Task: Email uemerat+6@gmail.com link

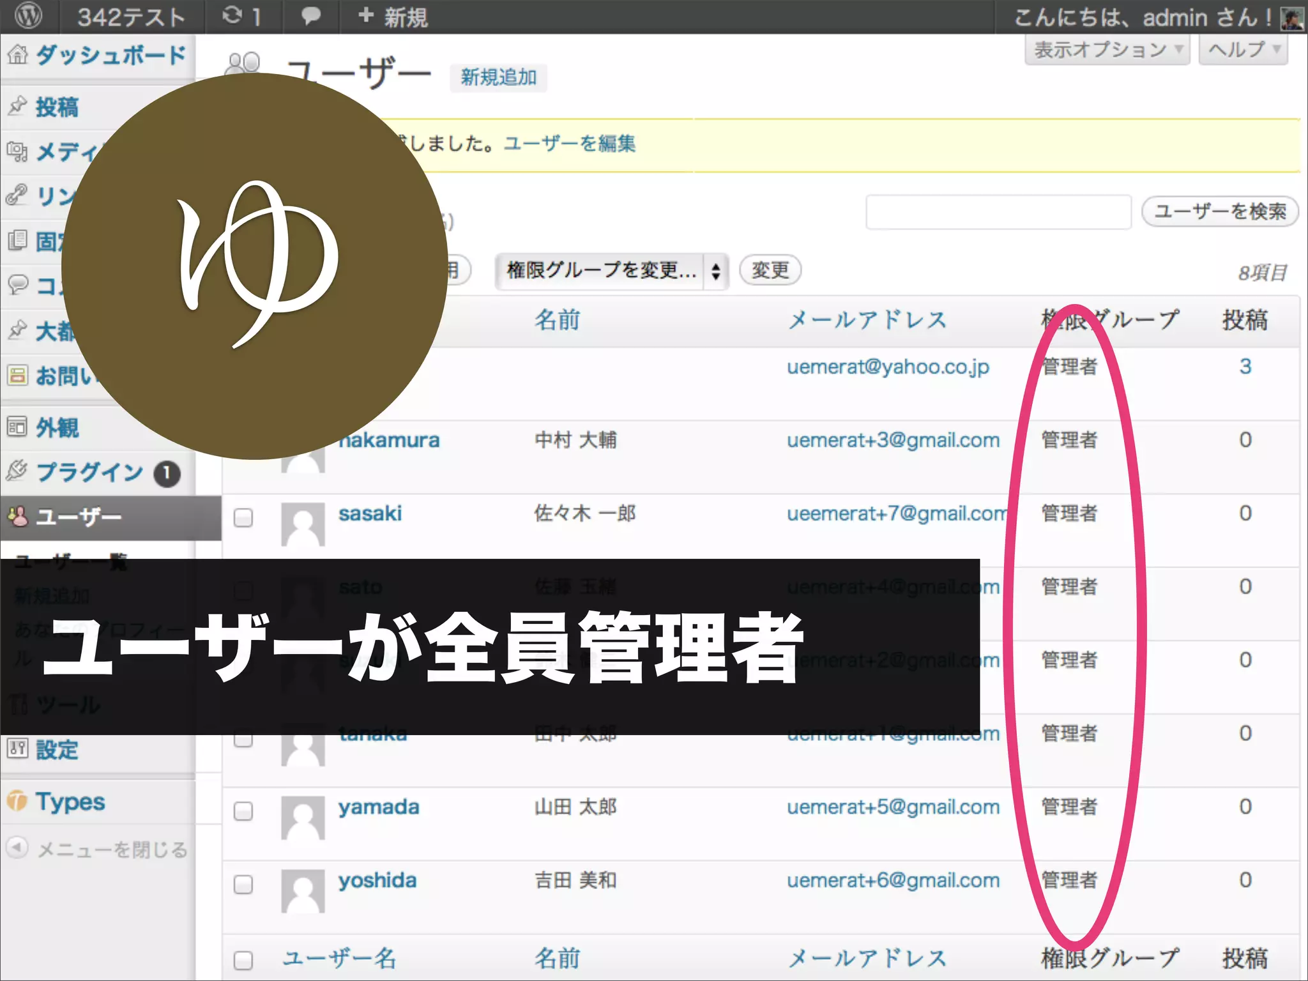Action: click(893, 881)
